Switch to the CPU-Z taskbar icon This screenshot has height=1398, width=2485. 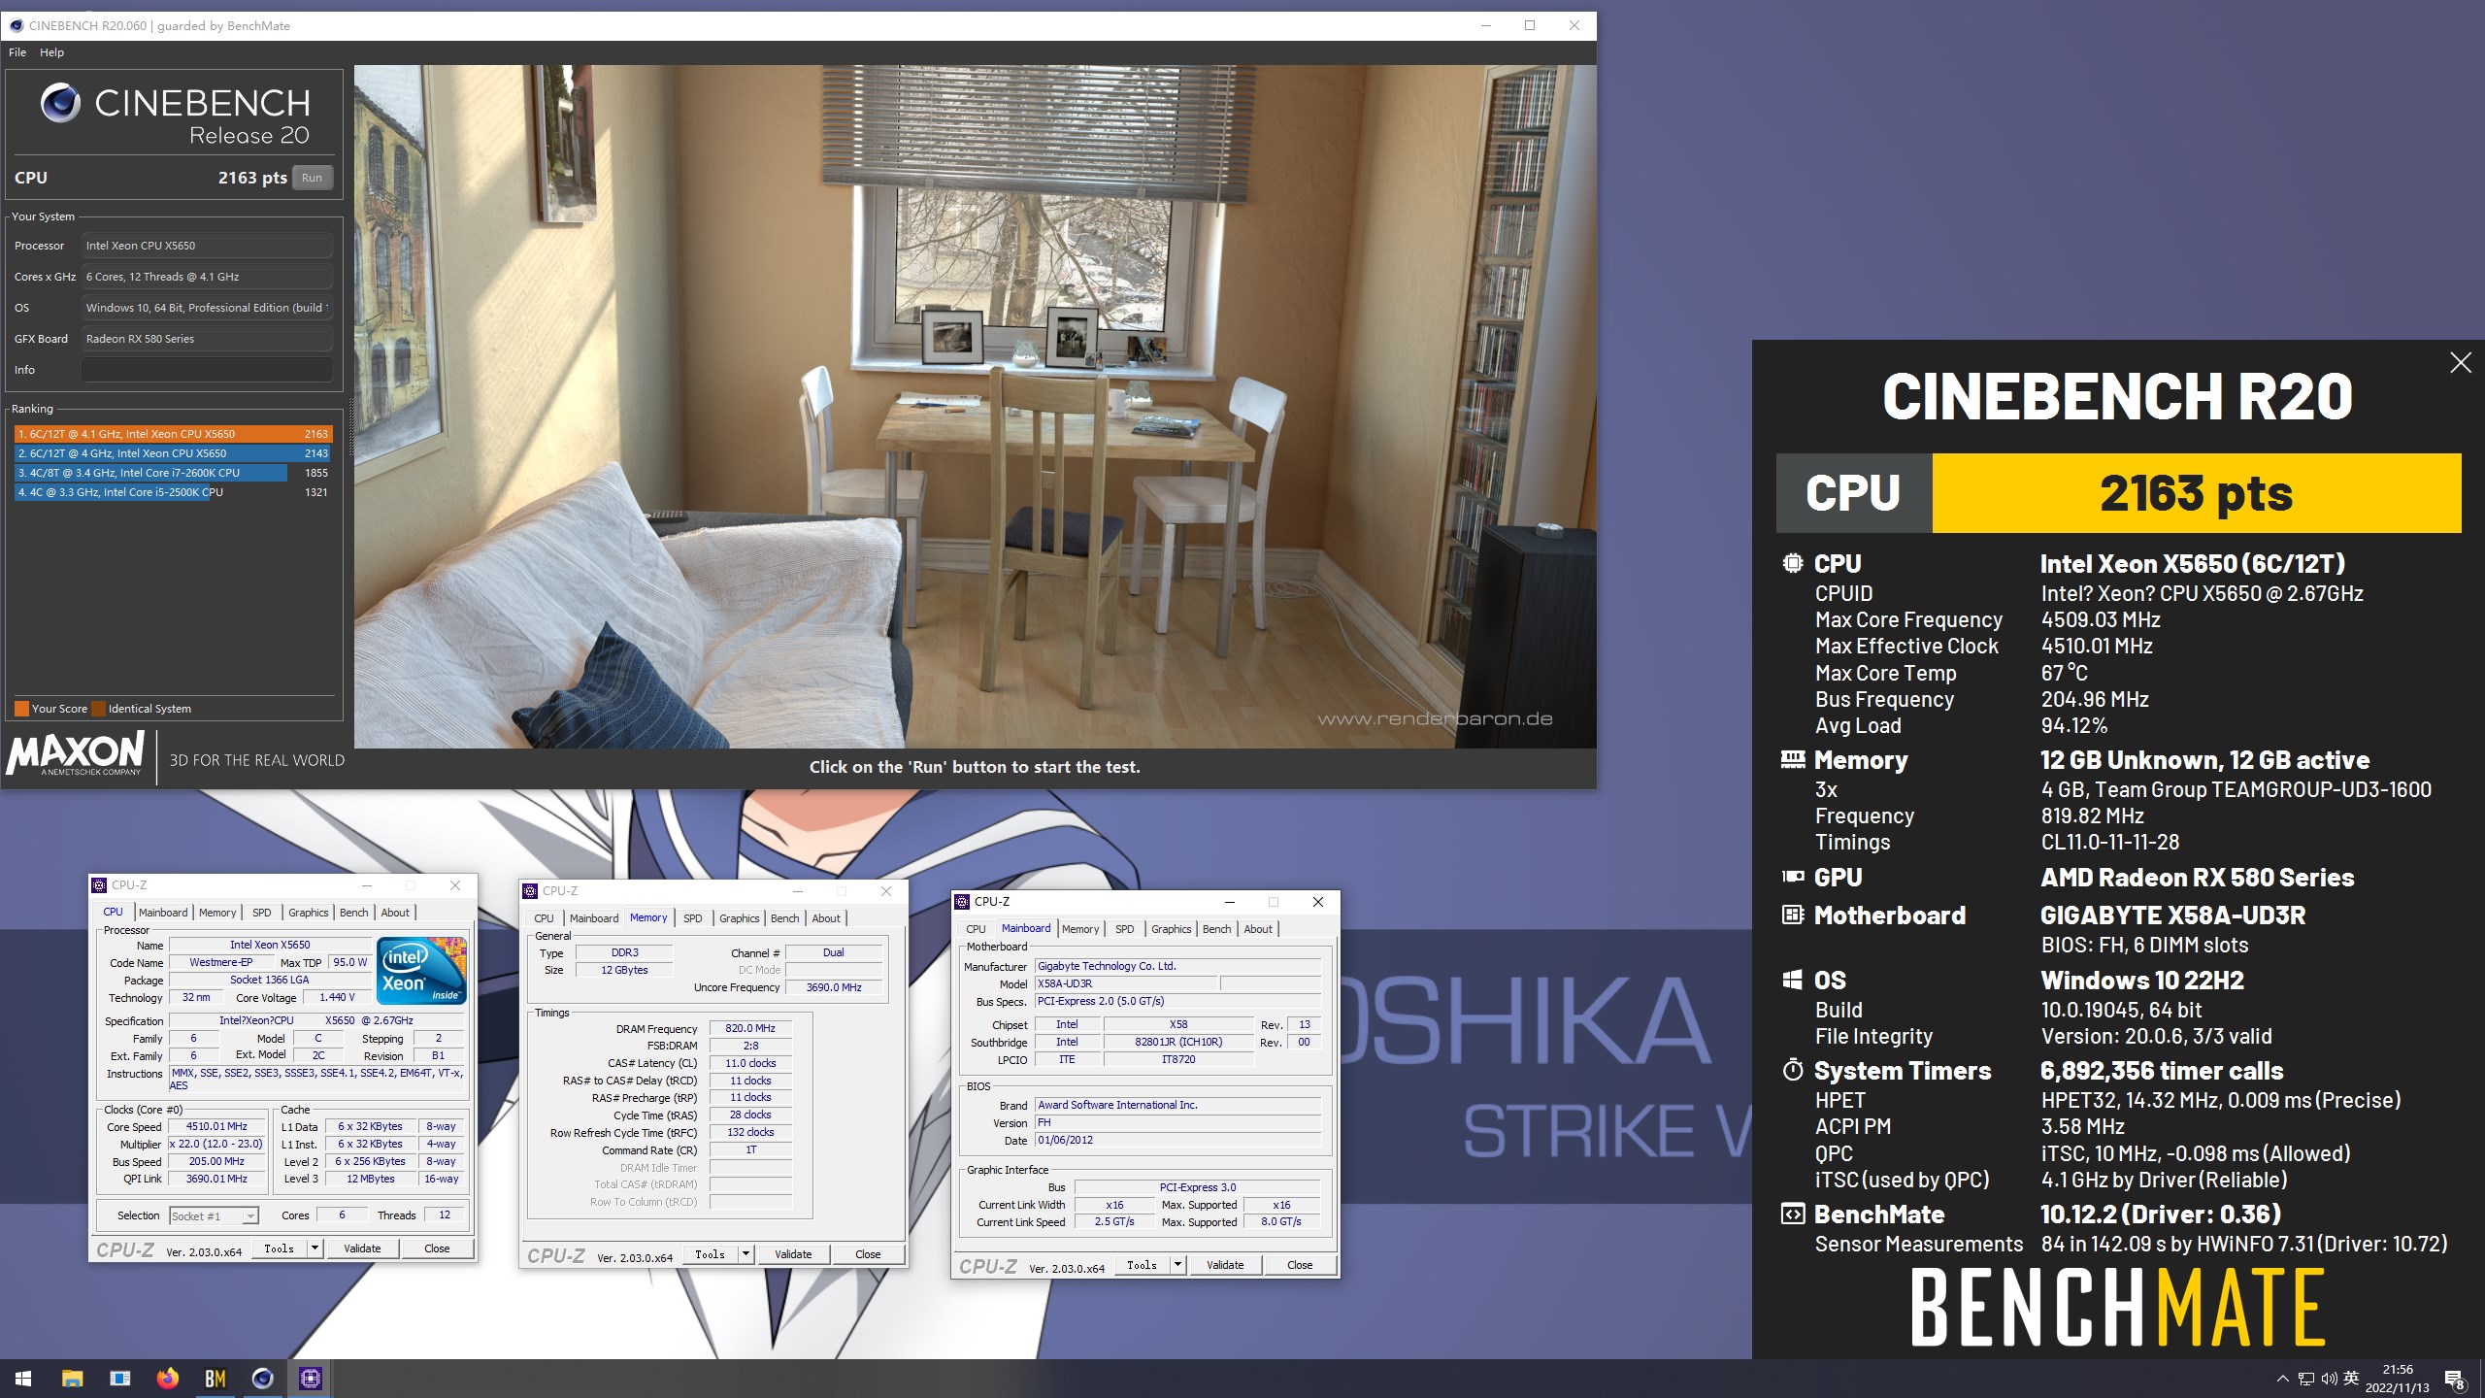click(310, 1378)
